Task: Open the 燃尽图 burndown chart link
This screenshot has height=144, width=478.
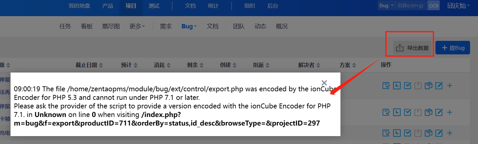Action: pyautogui.click(x=111, y=26)
